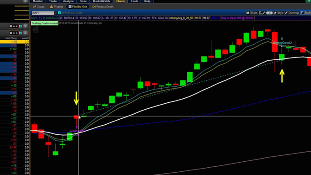Click the MovingAvg_8_20_50 study label

[x=181, y=18]
